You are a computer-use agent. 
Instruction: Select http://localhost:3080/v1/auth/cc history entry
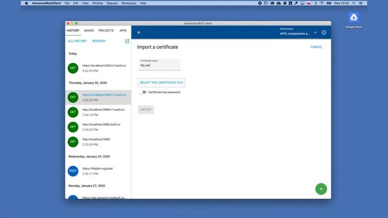click(98, 112)
